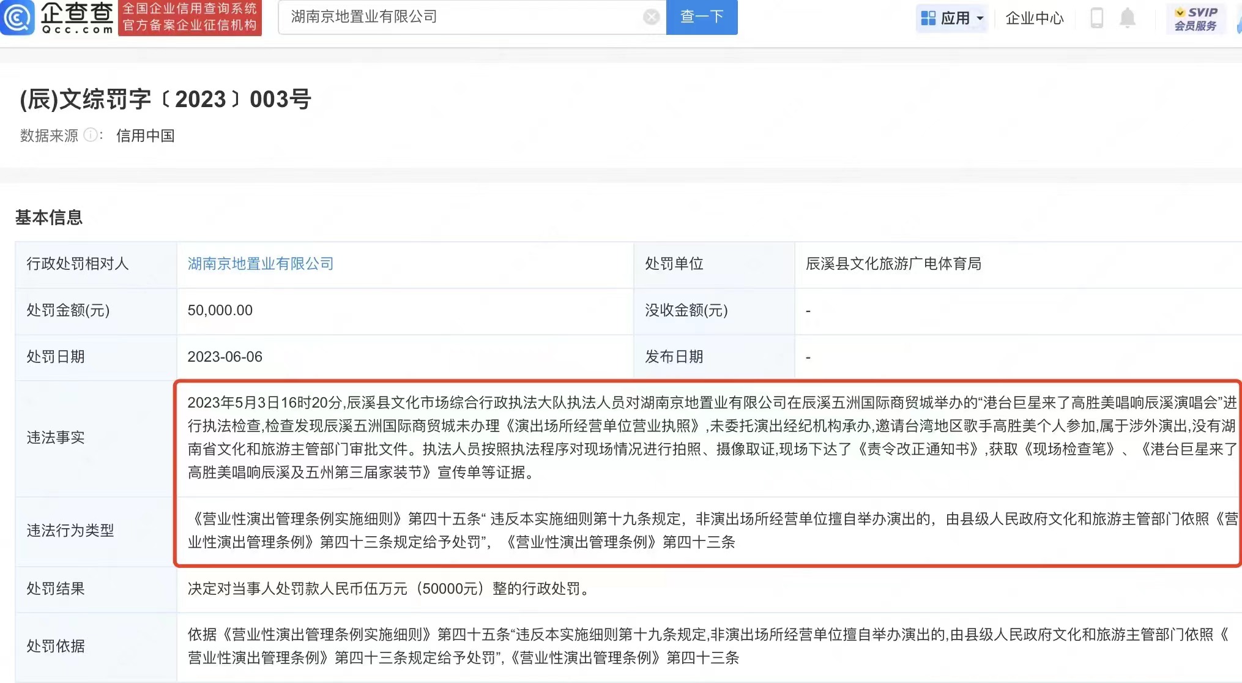
Task: Click the 处罚结果 label cell
Action: pyautogui.click(x=96, y=589)
